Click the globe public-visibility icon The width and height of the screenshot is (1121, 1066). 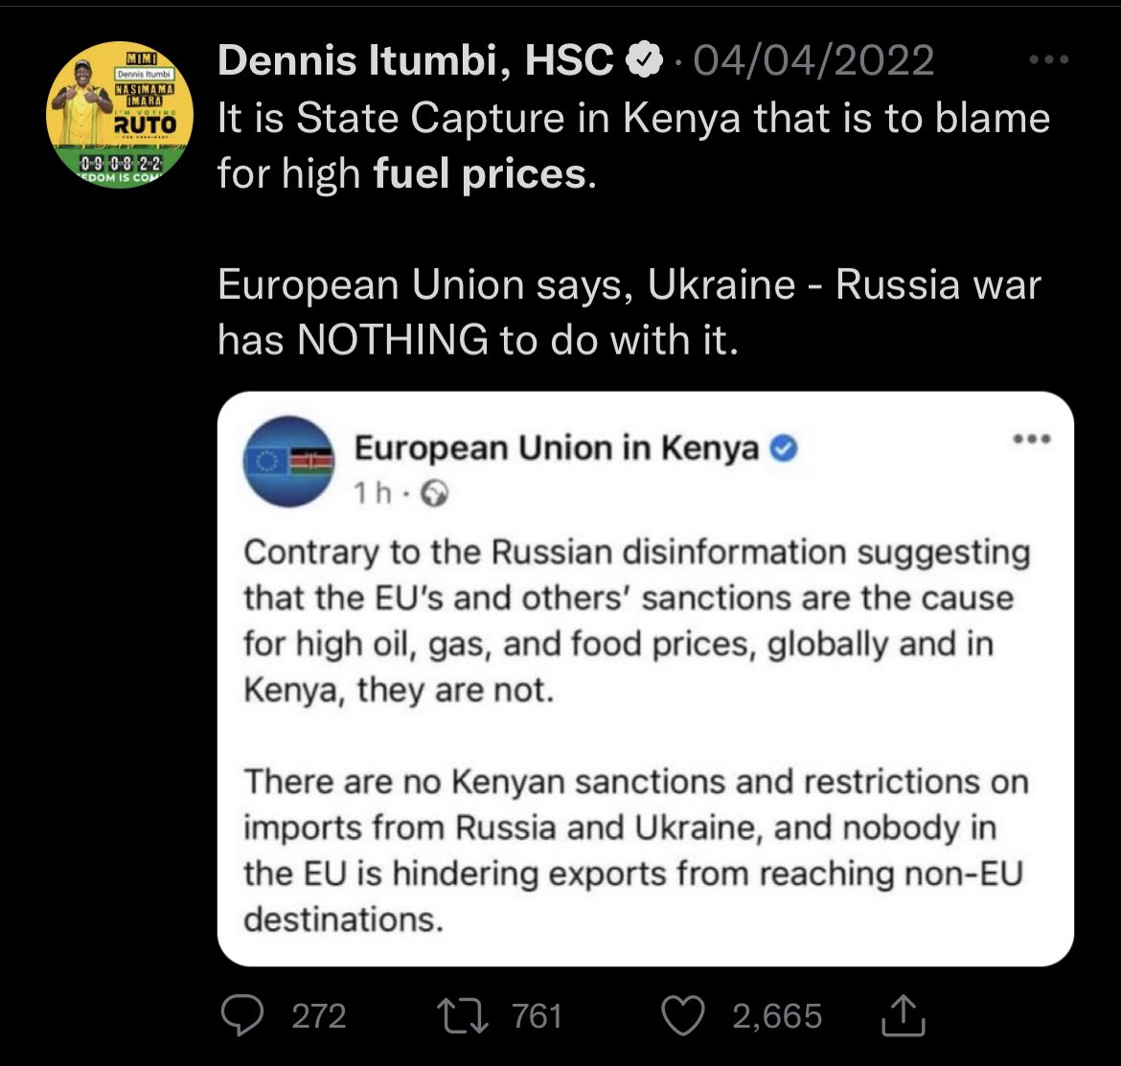tap(435, 492)
